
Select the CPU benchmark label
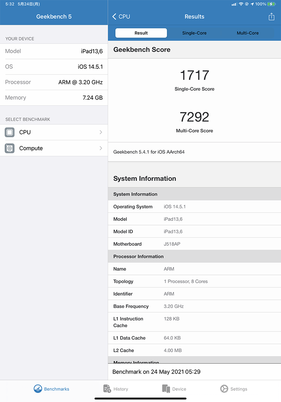click(25, 132)
